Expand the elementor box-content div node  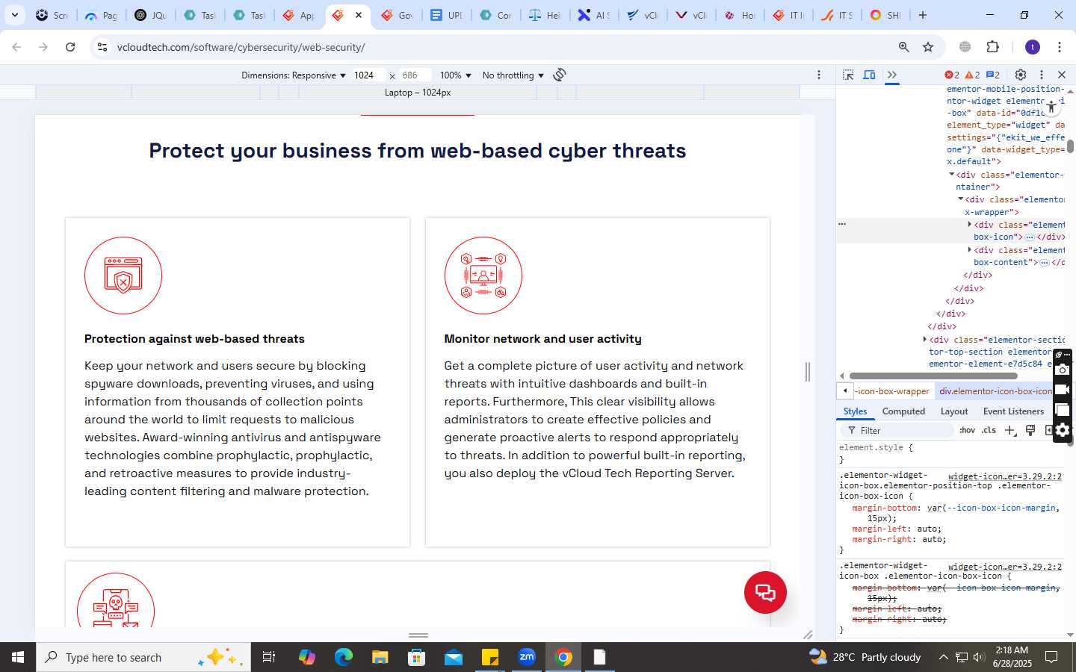970,249
